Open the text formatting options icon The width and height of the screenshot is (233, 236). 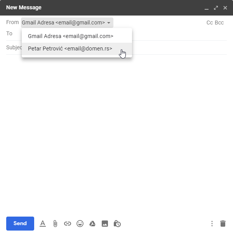43,224
